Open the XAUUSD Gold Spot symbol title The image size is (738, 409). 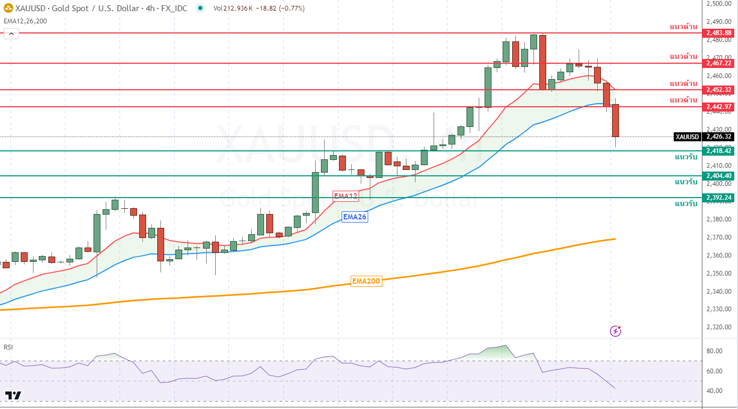101,8
